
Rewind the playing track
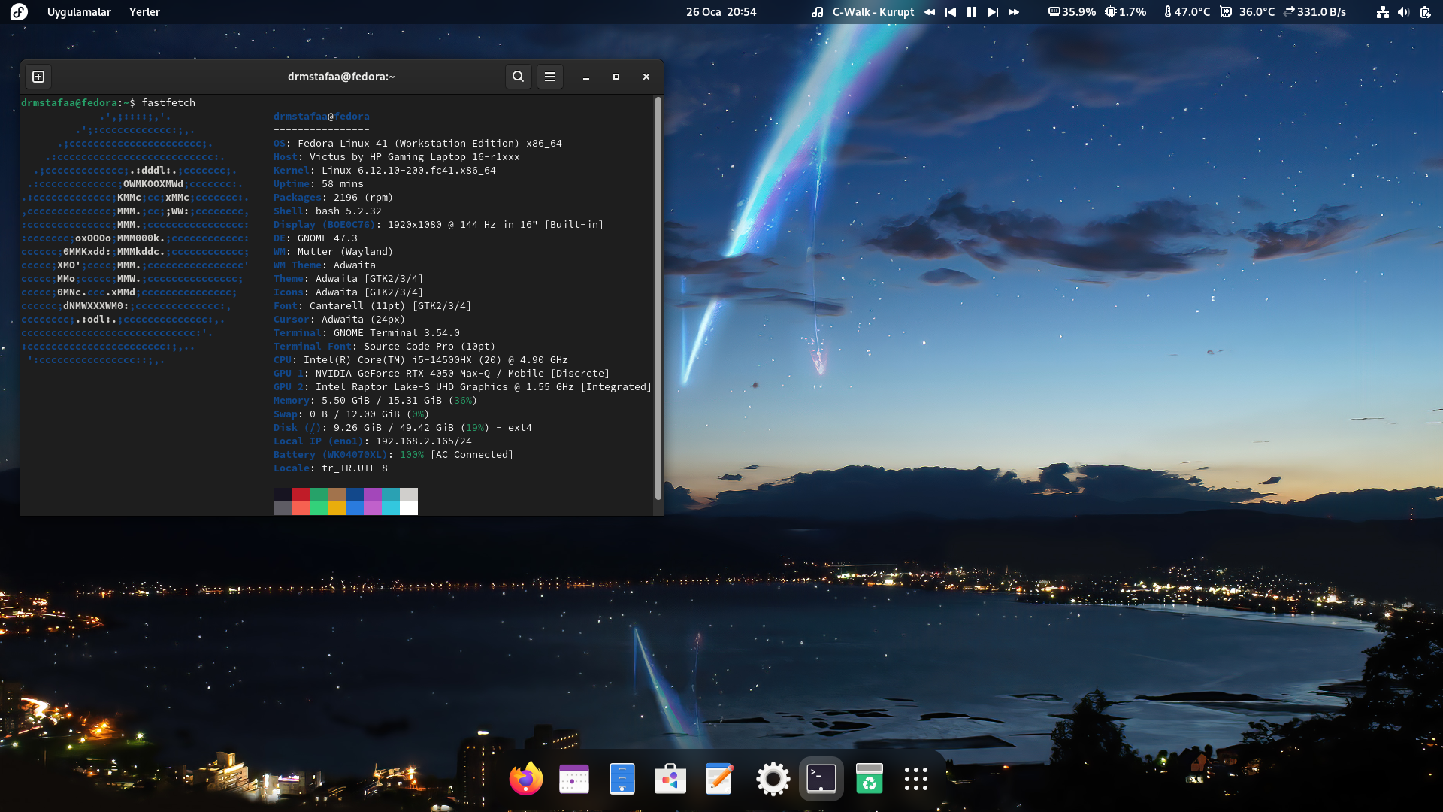pos(930,12)
